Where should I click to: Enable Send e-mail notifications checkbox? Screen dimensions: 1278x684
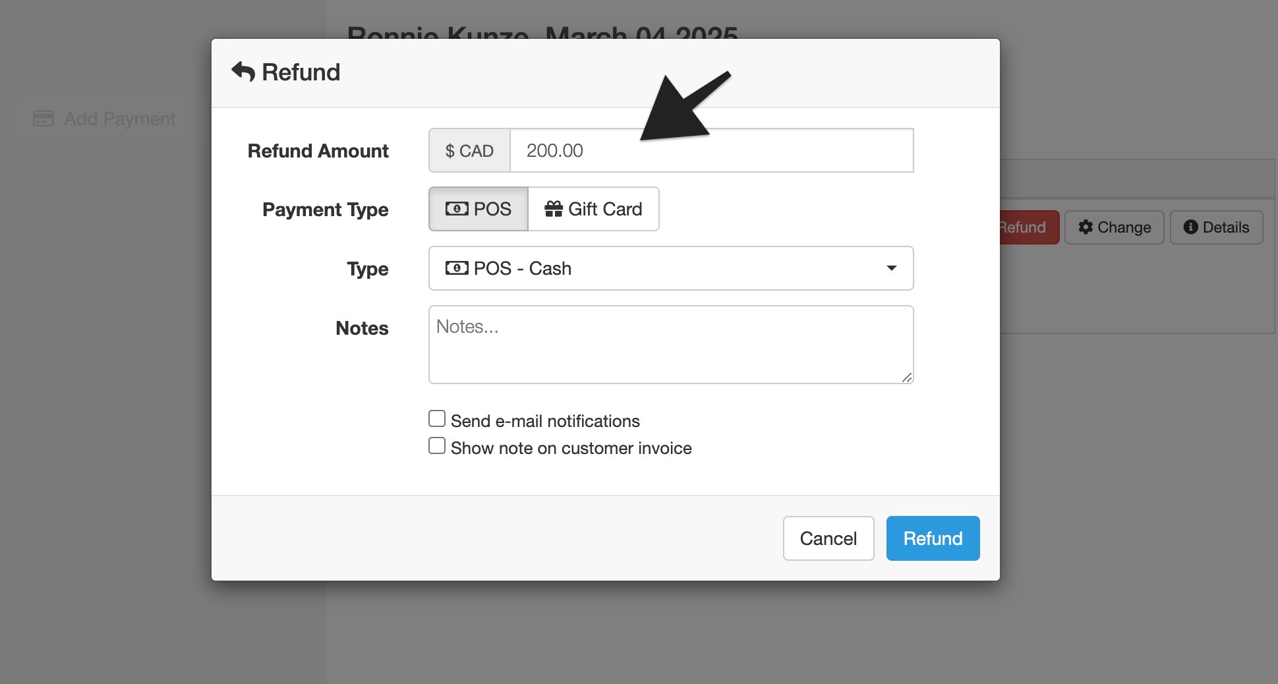tap(437, 419)
